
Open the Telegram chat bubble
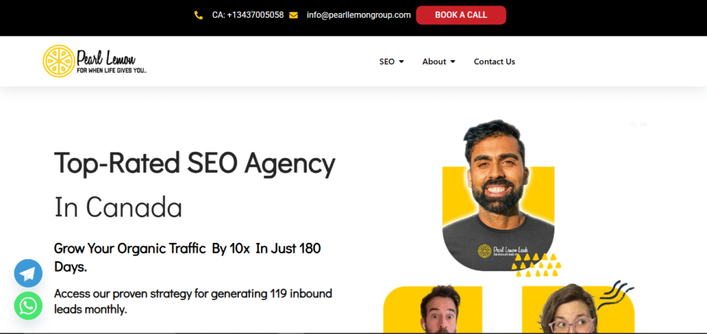[x=28, y=273]
